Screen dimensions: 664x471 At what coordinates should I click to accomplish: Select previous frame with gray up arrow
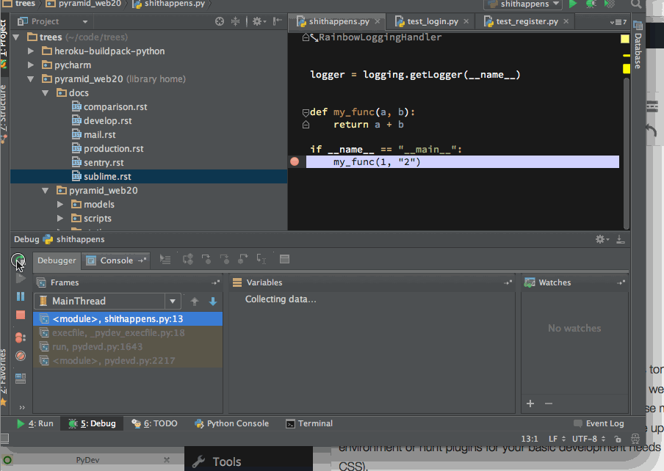pos(195,301)
